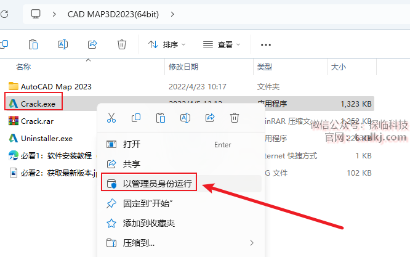
Task: Click the context menu Cut scissors icon
Action: coord(111,118)
